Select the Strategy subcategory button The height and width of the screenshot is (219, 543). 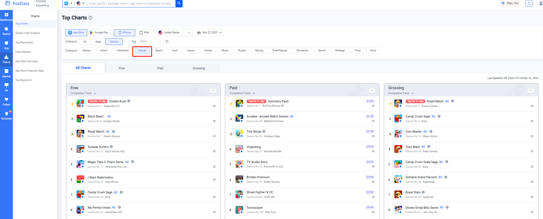click(340, 51)
